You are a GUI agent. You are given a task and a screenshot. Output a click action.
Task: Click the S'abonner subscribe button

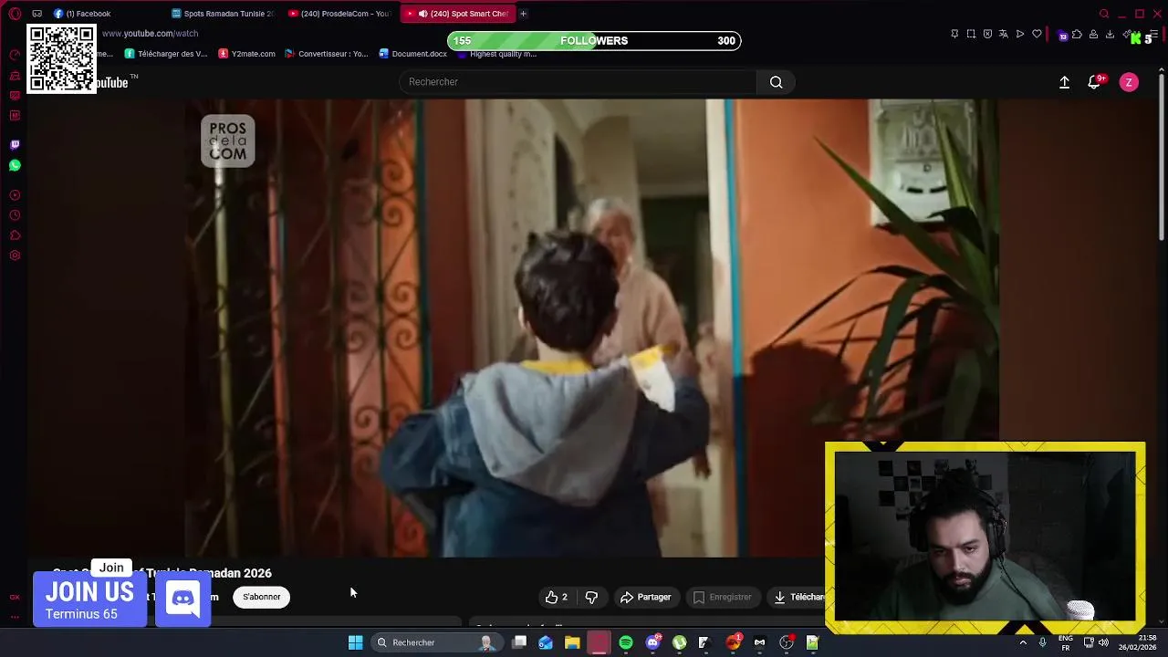261,597
